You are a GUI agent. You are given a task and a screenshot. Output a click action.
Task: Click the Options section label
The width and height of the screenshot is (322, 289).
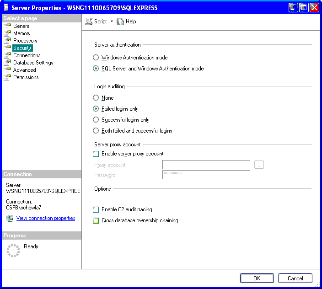tap(102, 189)
